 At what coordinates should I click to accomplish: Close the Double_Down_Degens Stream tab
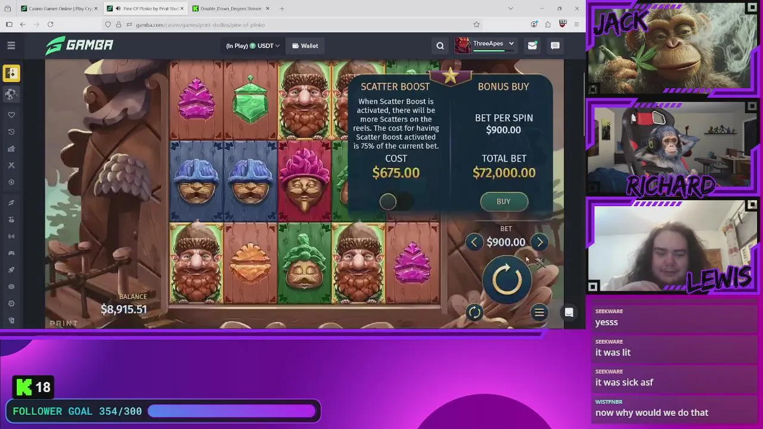tap(267, 8)
